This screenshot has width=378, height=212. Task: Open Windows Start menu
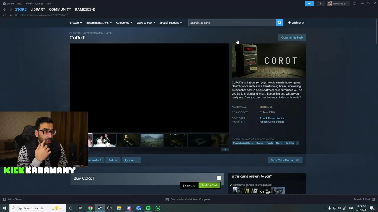pyautogui.click(x=5, y=208)
